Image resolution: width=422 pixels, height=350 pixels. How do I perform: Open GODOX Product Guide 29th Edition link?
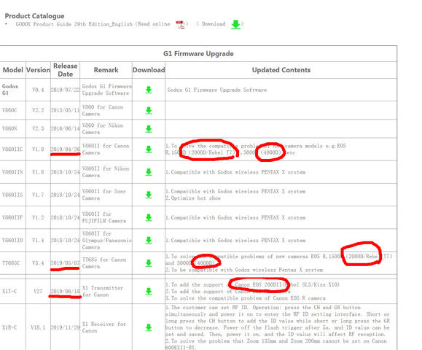74,24
